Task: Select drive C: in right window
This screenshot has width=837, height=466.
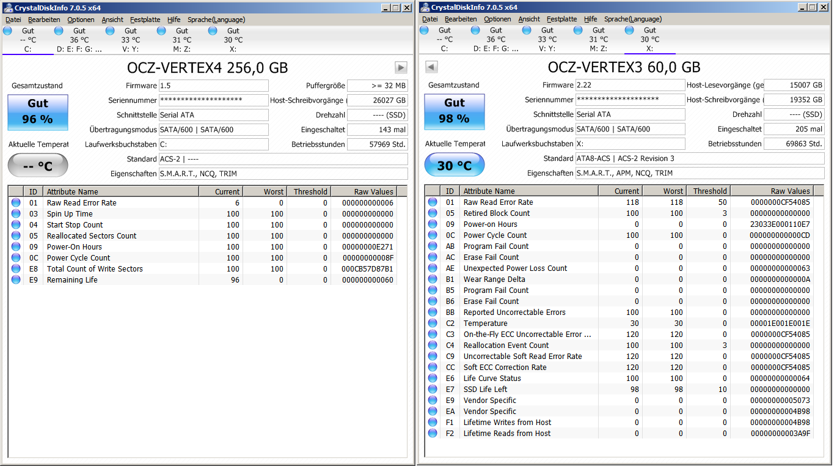Action: 445,39
